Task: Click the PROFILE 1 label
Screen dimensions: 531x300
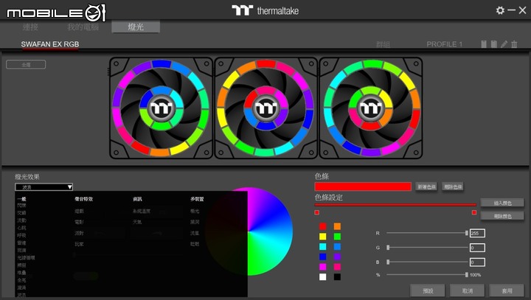Action: (444, 44)
